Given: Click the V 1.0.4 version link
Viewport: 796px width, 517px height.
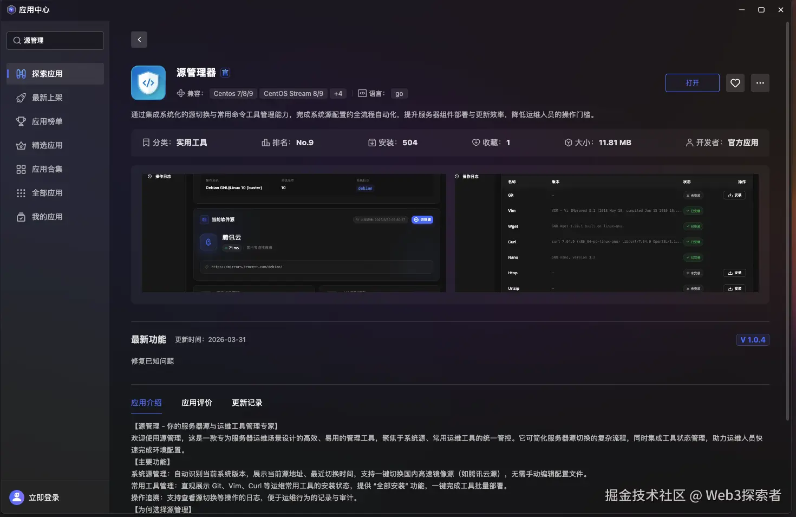Looking at the screenshot, I should pyautogui.click(x=753, y=340).
